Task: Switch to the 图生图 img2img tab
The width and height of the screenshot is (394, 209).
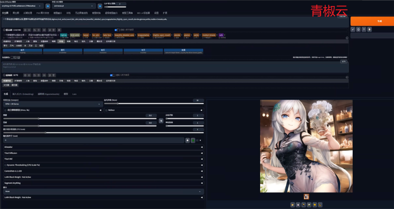Action: pyautogui.click(x=16, y=13)
